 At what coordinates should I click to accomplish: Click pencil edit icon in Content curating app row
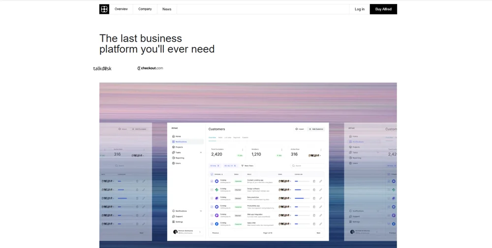[x=321, y=181]
